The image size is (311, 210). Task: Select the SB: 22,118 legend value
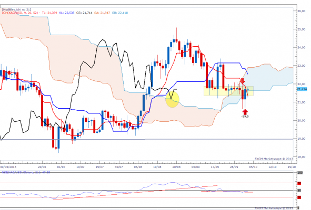click(x=120, y=13)
